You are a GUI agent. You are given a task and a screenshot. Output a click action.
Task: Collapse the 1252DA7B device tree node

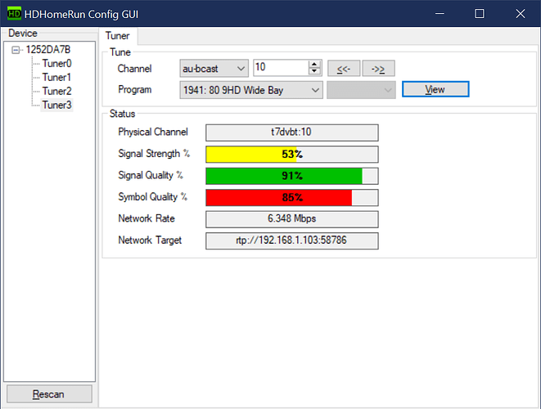pyautogui.click(x=16, y=50)
